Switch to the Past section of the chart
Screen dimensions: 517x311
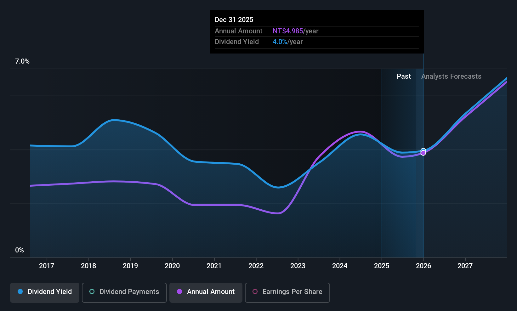coord(404,76)
